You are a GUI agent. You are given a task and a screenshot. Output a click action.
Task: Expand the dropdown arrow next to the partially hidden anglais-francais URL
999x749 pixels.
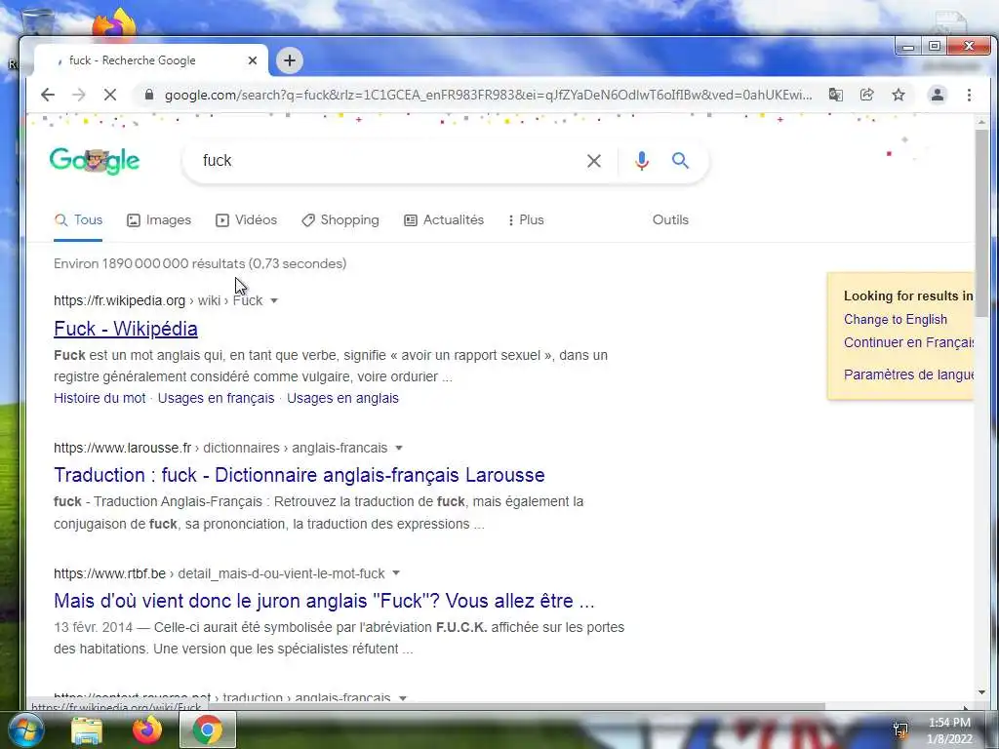[x=403, y=698]
